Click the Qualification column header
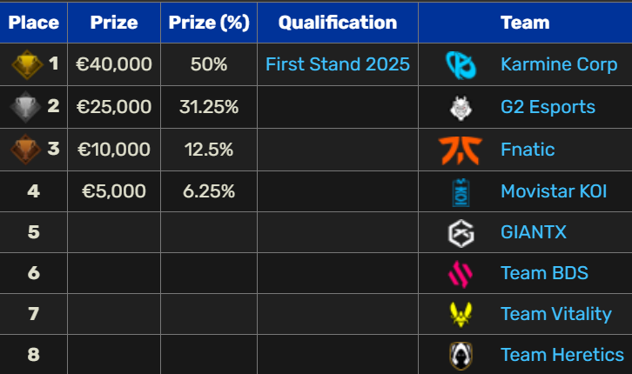 338,23
